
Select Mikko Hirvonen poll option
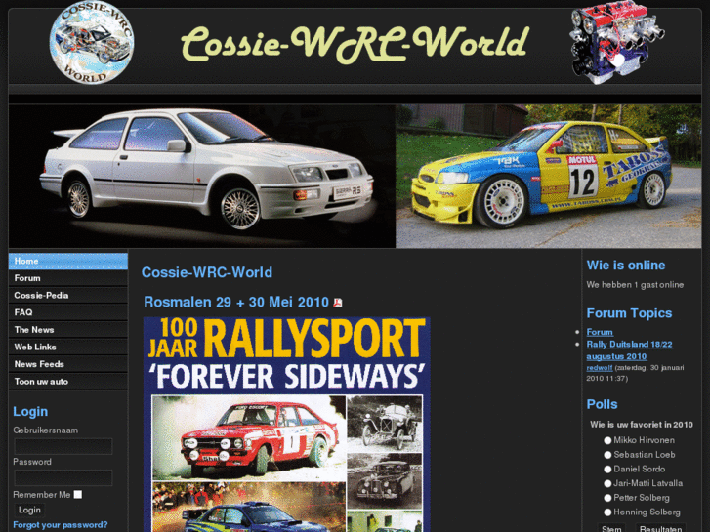[607, 440]
